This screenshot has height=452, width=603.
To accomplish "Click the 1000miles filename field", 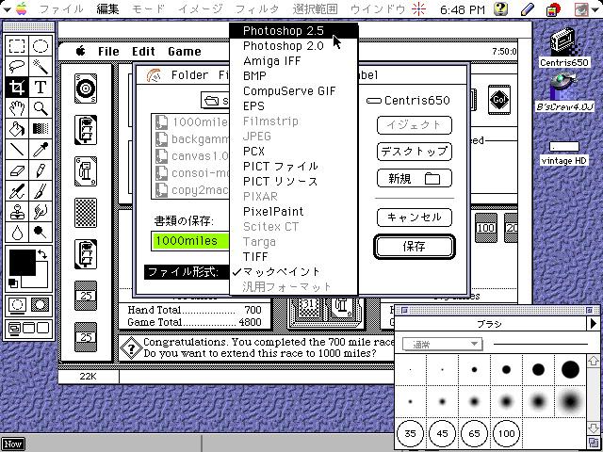I will coord(190,241).
